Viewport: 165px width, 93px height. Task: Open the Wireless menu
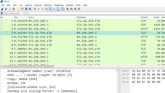[70, 5]
